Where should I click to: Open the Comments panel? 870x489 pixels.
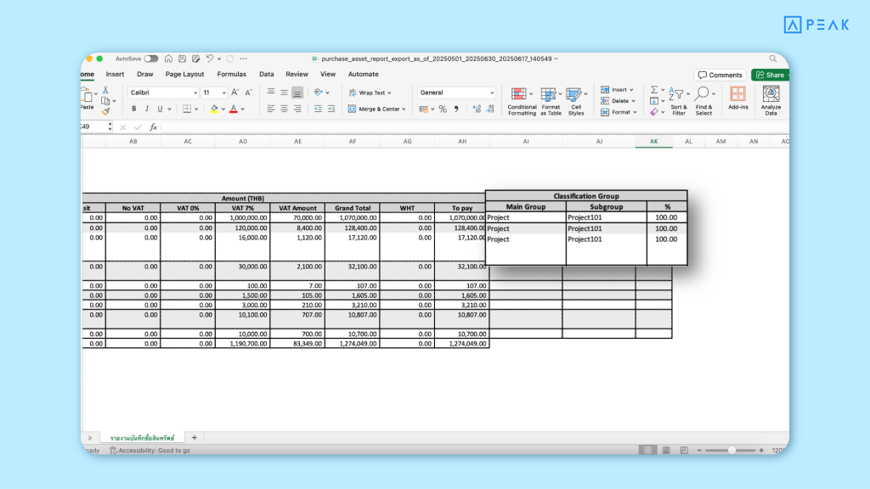click(x=720, y=74)
